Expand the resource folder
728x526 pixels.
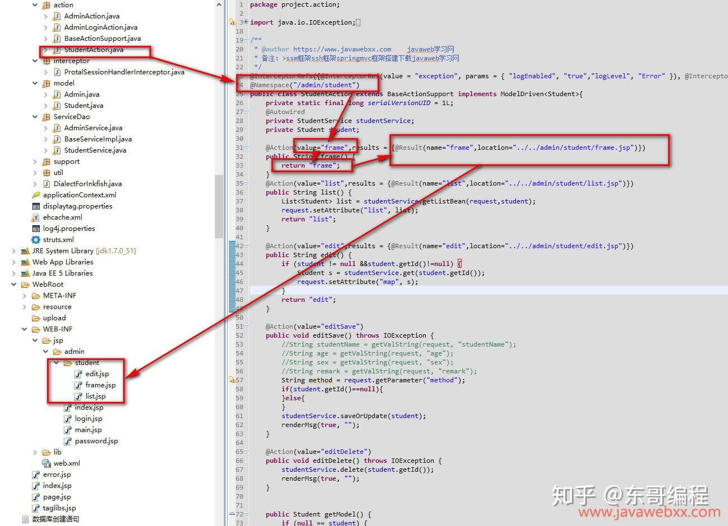point(24,307)
